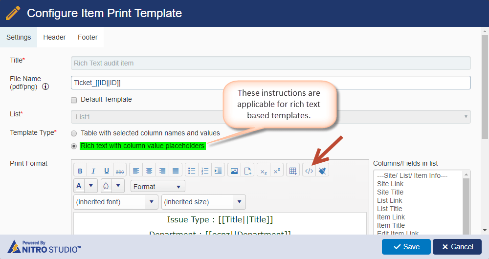Cancel the template configuration
489x259 pixels.
pyautogui.click(x=457, y=247)
